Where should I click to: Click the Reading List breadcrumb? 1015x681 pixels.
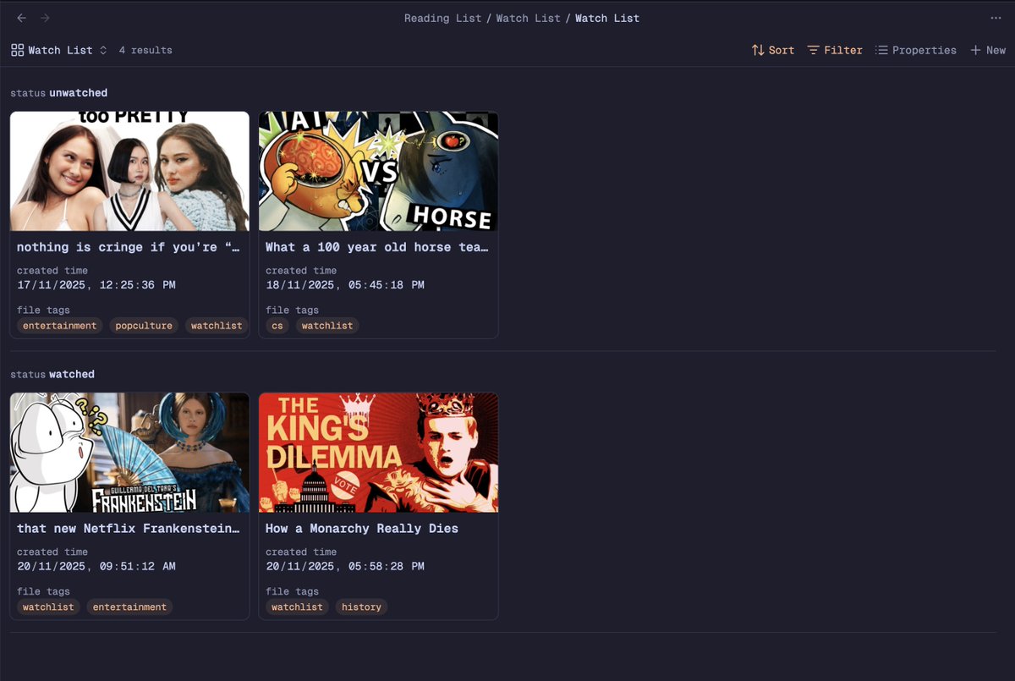coord(442,18)
